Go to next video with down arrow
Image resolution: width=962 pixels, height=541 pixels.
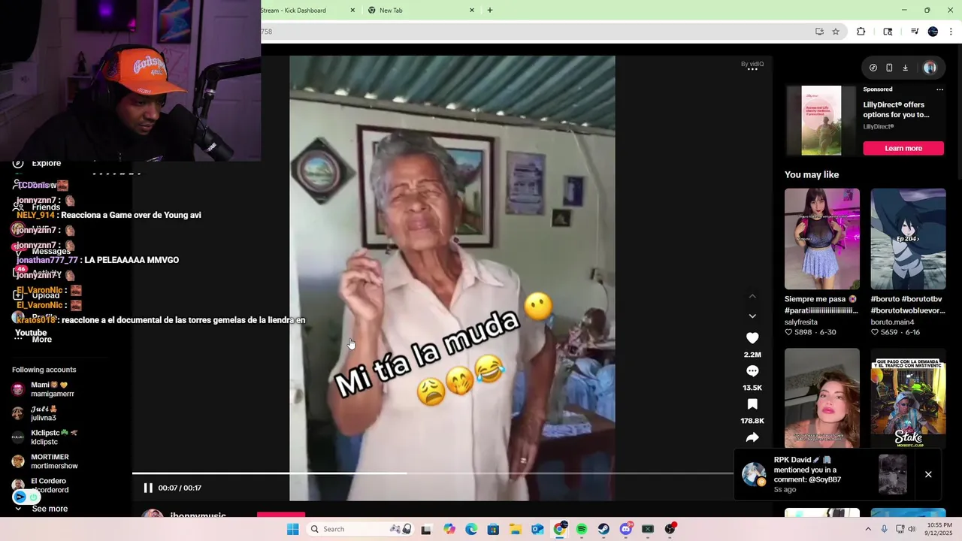(752, 316)
